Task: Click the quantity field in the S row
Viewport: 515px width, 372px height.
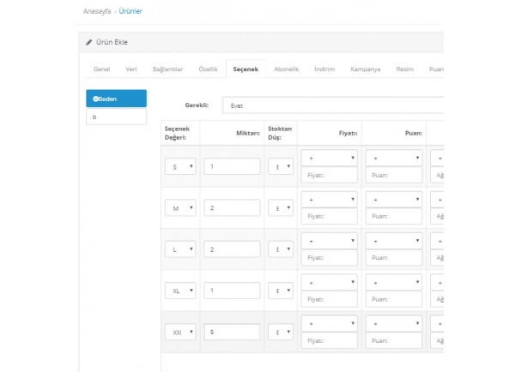Action: 232,166
